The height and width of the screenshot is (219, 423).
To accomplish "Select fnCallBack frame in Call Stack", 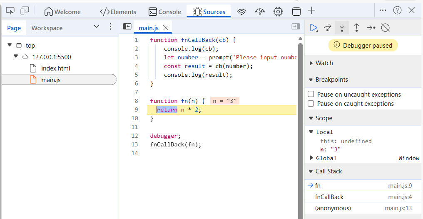I will [x=329, y=197].
